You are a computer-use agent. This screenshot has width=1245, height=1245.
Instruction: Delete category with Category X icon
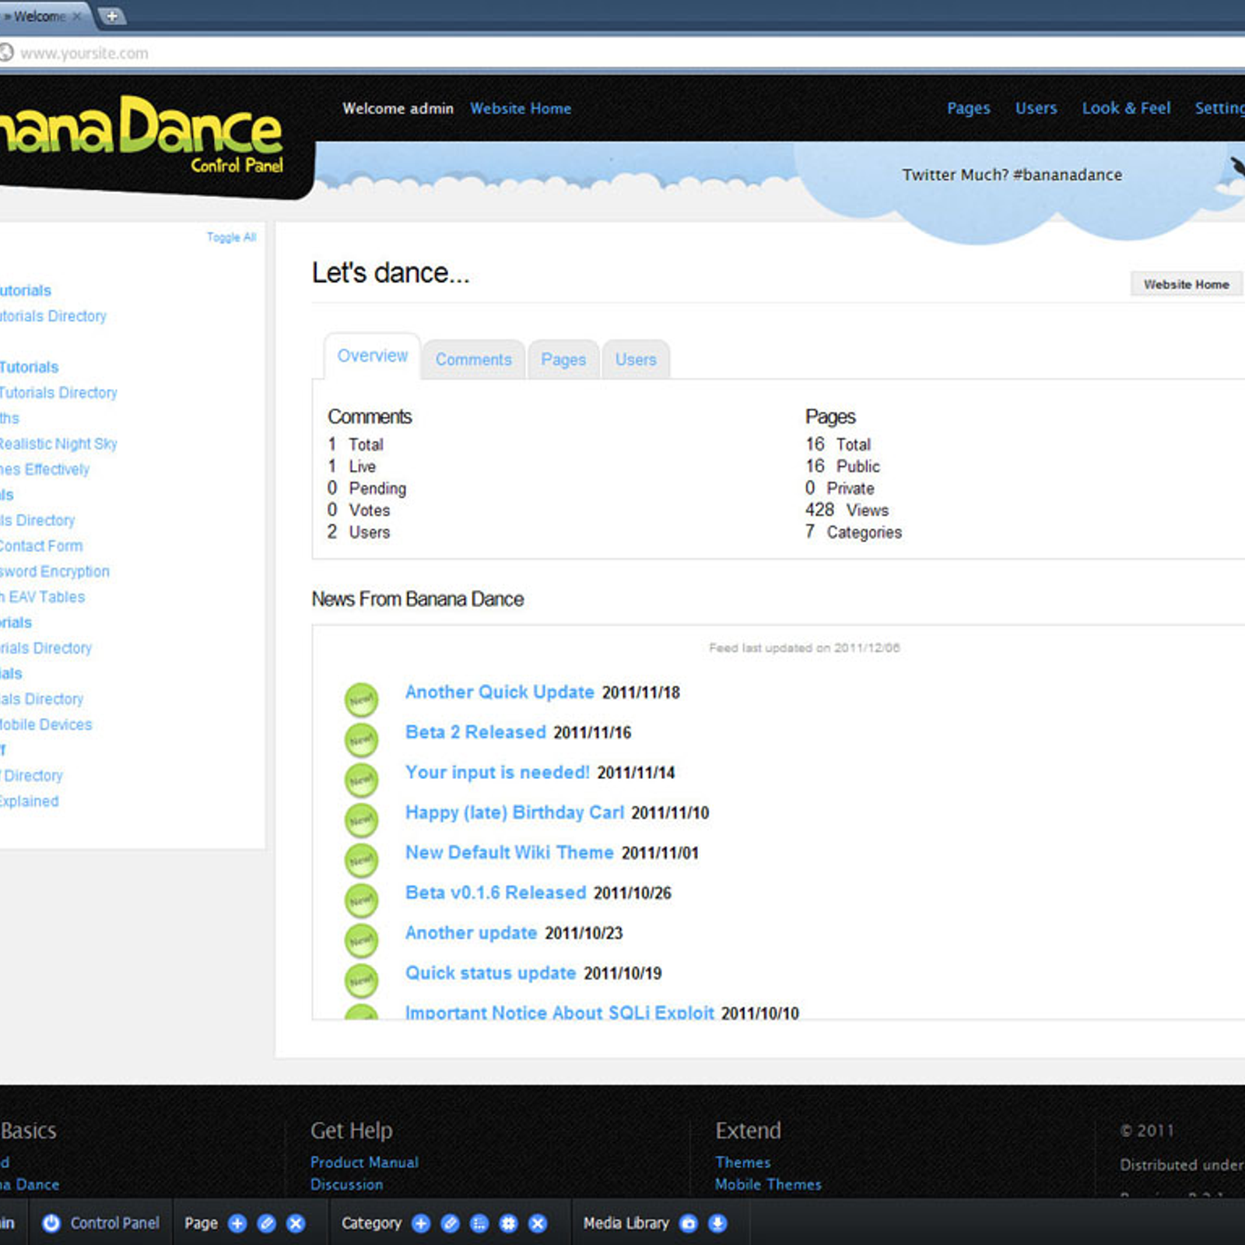(538, 1223)
